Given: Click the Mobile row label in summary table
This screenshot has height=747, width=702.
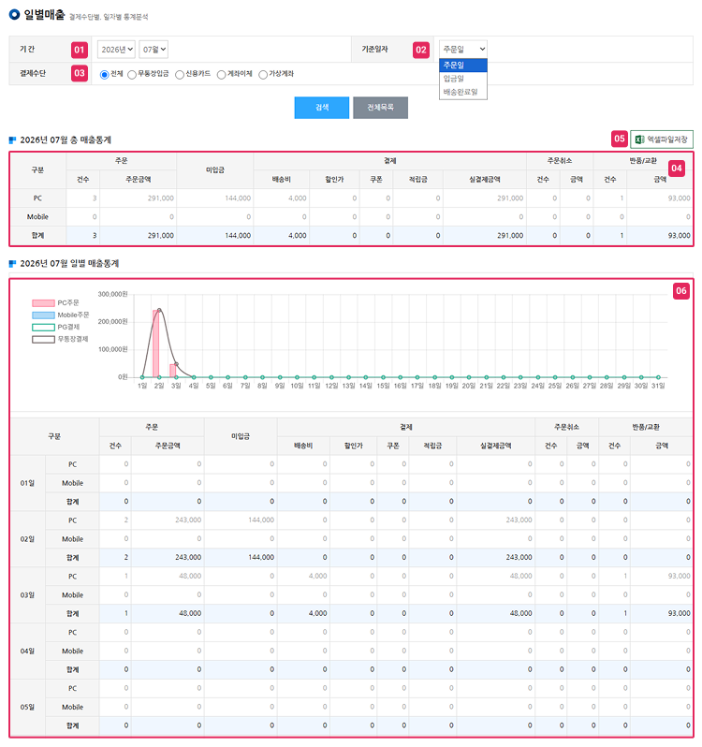Looking at the screenshot, I should [37, 217].
